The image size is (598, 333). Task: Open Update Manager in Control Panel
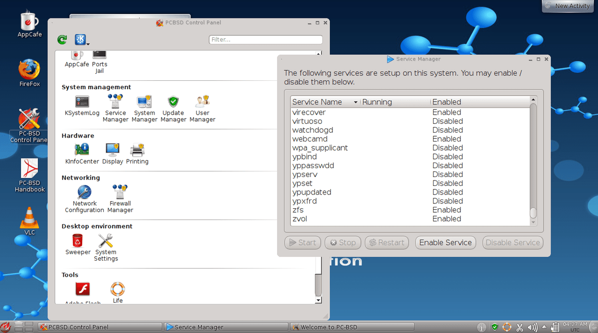point(173,108)
